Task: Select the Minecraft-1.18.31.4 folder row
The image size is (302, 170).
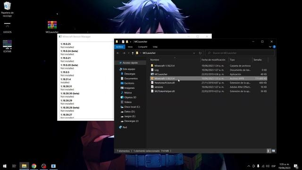Action: pos(209,66)
